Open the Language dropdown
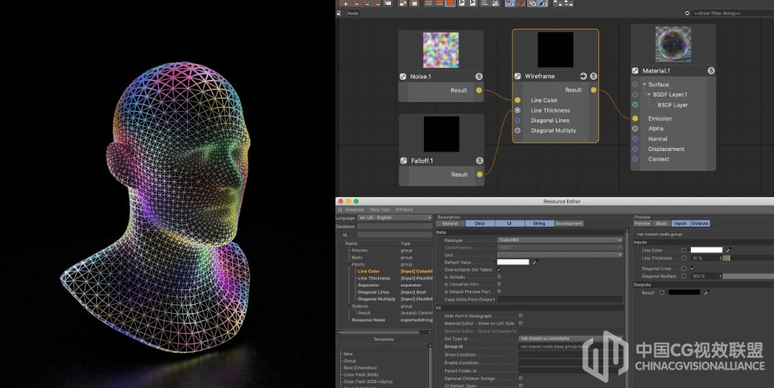This screenshot has height=388, width=774. 395,218
